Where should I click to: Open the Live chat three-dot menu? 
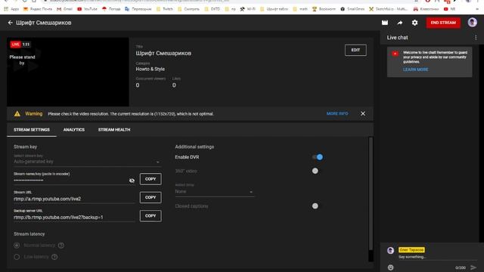tap(476, 37)
